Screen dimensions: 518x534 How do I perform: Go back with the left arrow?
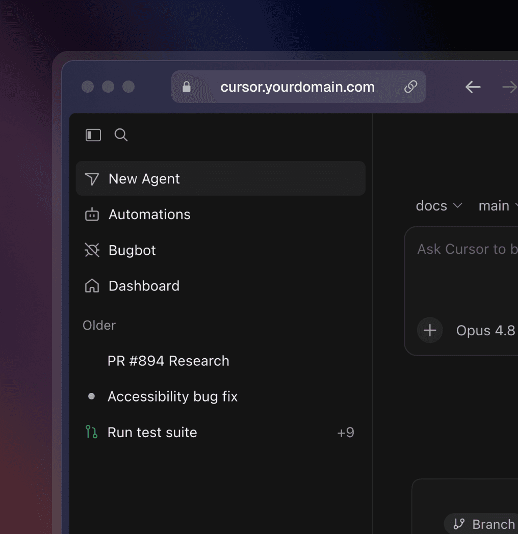473,87
